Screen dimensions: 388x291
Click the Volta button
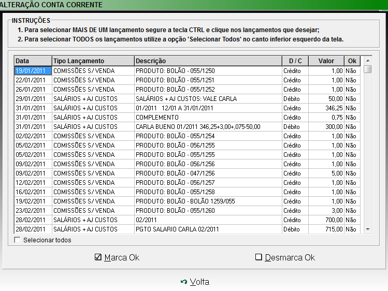point(195,282)
